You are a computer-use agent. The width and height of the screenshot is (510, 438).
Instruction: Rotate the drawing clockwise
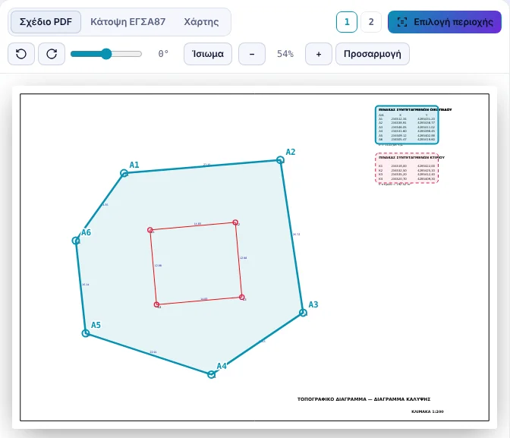tap(52, 54)
